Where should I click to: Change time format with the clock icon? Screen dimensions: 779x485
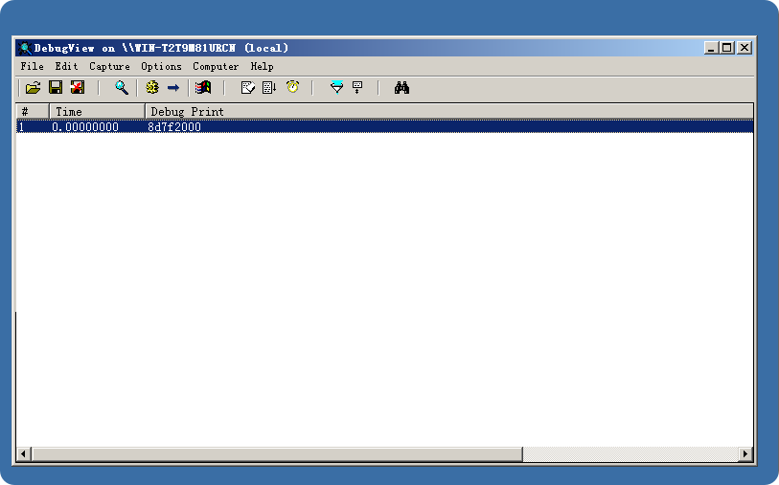(x=292, y=87)
